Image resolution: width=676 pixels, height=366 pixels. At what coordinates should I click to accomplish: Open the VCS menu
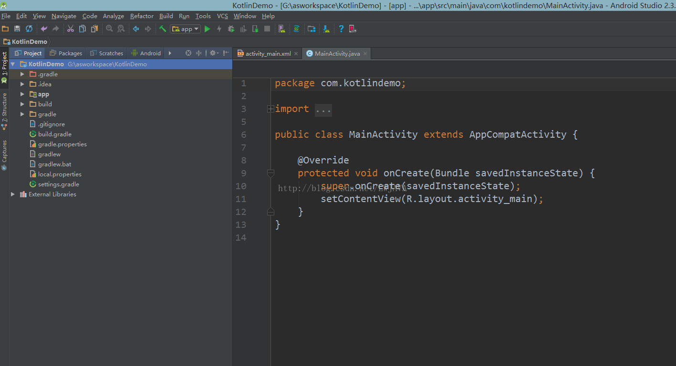pyautogui.click(x=222, y=16)
